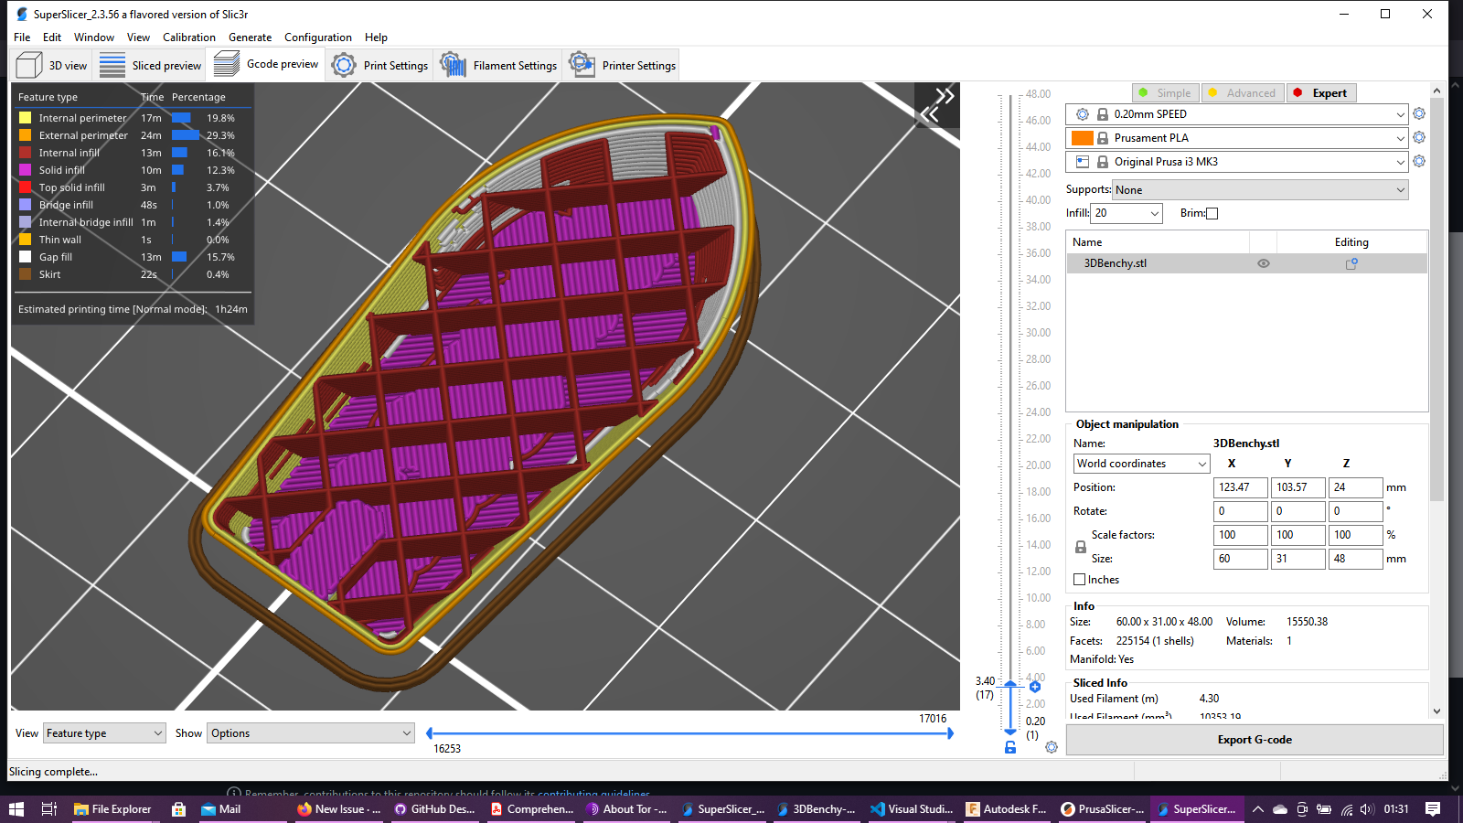Screen dimensions: 1463x823
Task: Click the Position X input field
Action: tap(1240, 487)
